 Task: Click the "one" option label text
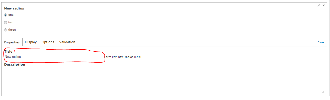point(11,15)
